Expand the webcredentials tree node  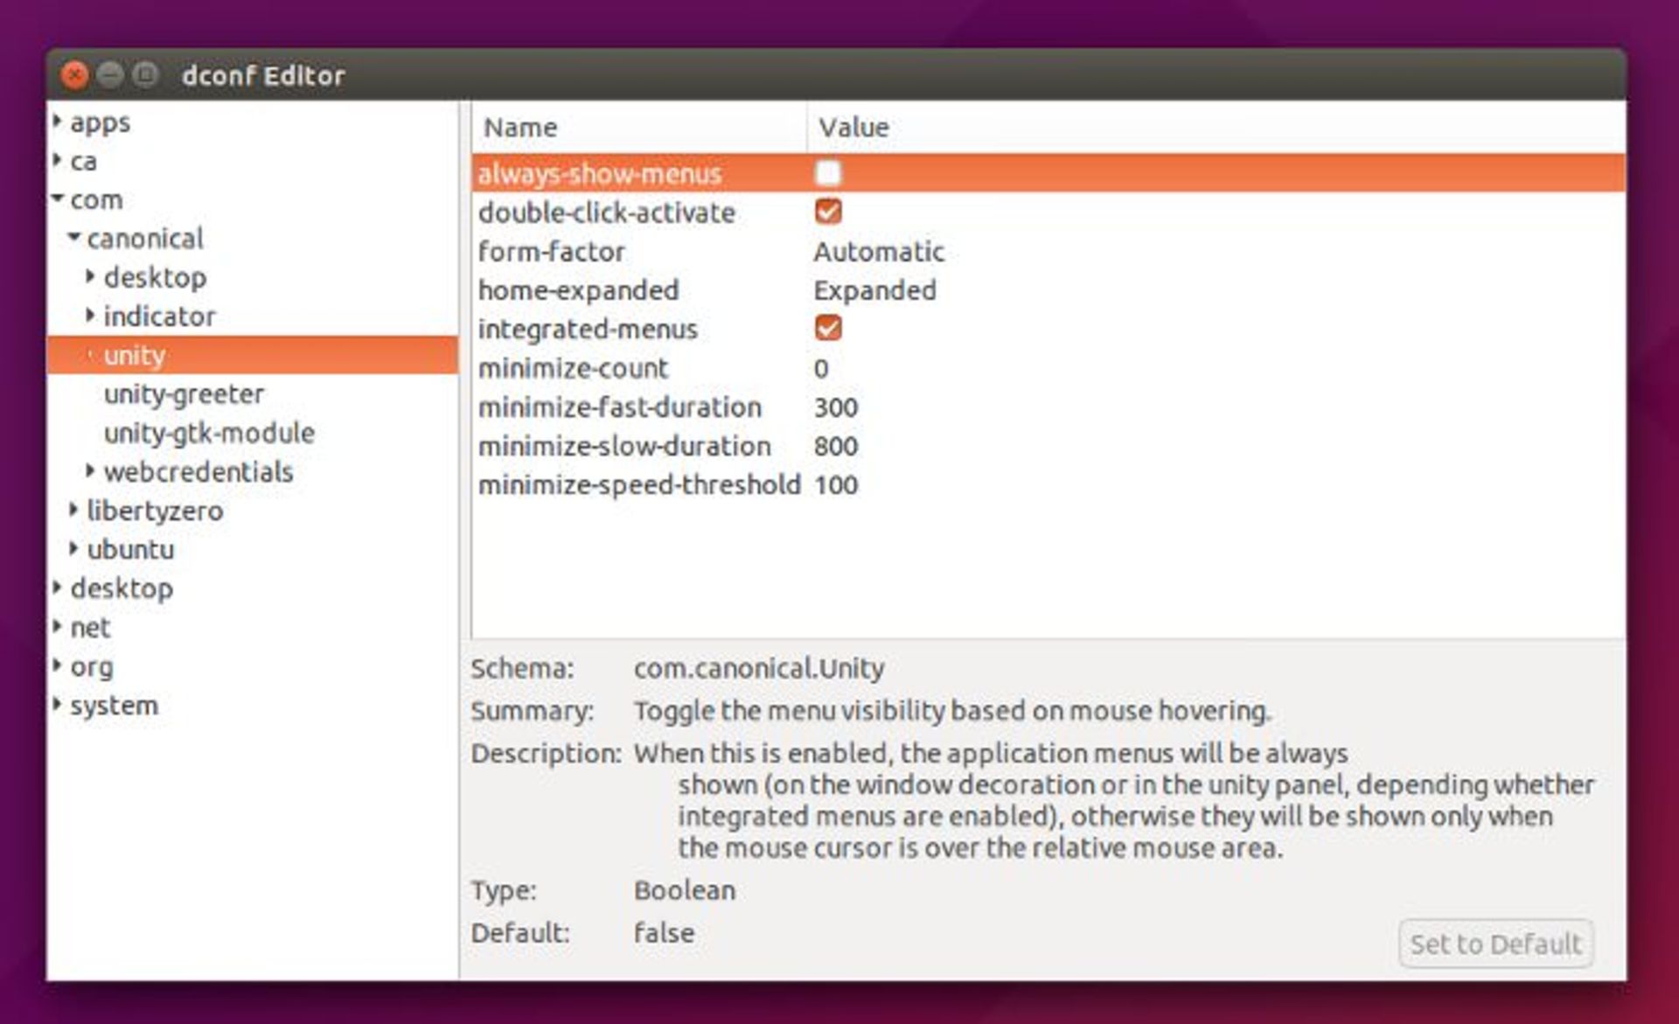91,471
